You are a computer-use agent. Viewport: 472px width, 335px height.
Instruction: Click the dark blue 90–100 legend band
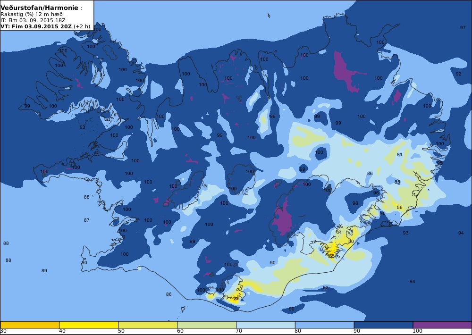coord(383,325)
